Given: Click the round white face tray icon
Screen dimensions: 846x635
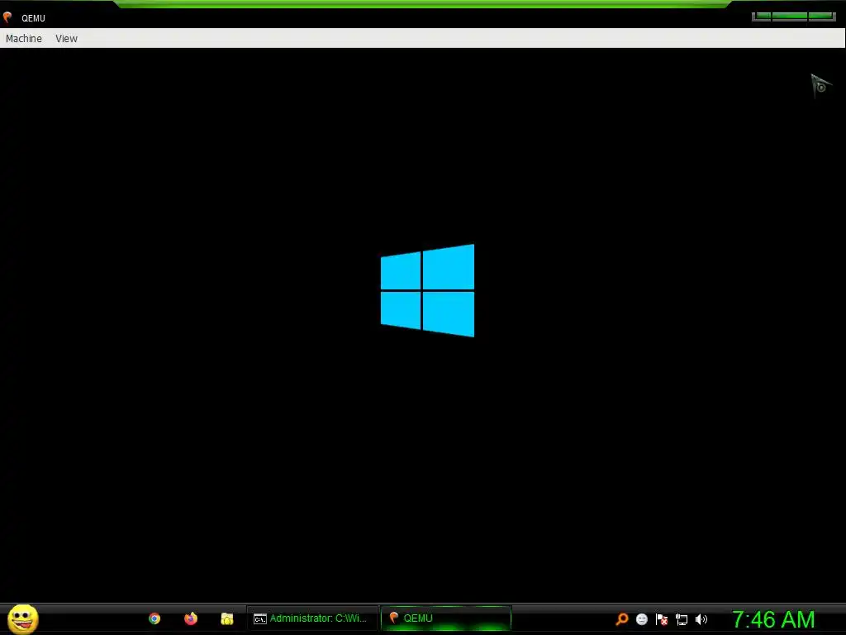Looking at the screenshot, I should pyautogui.click(x=641, y=619).
